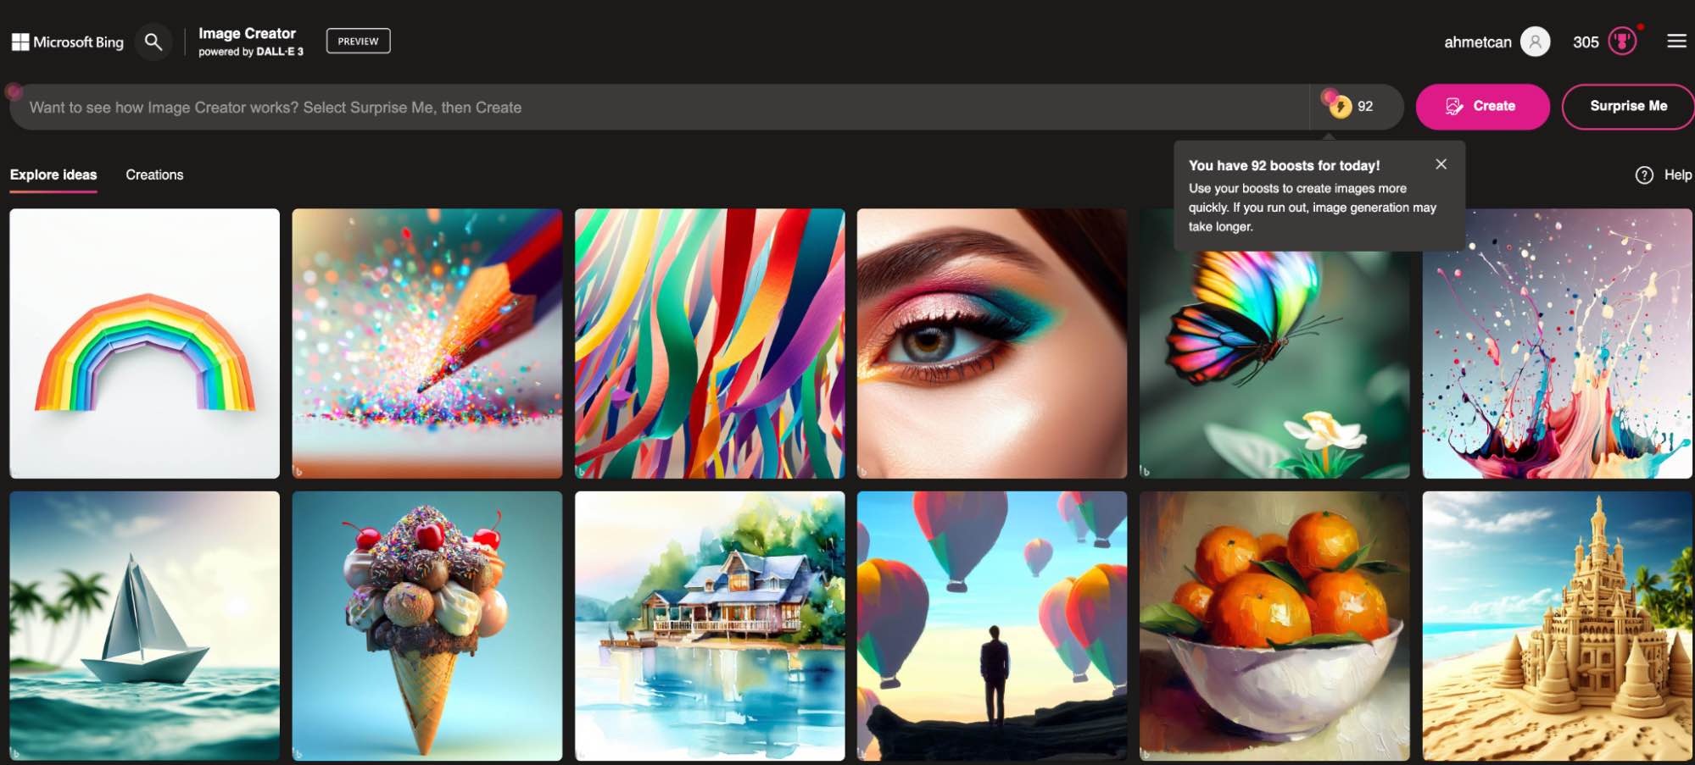This screenshot has height=765, width=1695.
Task: Click the 305 rewards points
Action: pyautogui.click(x=1586, y=42)
